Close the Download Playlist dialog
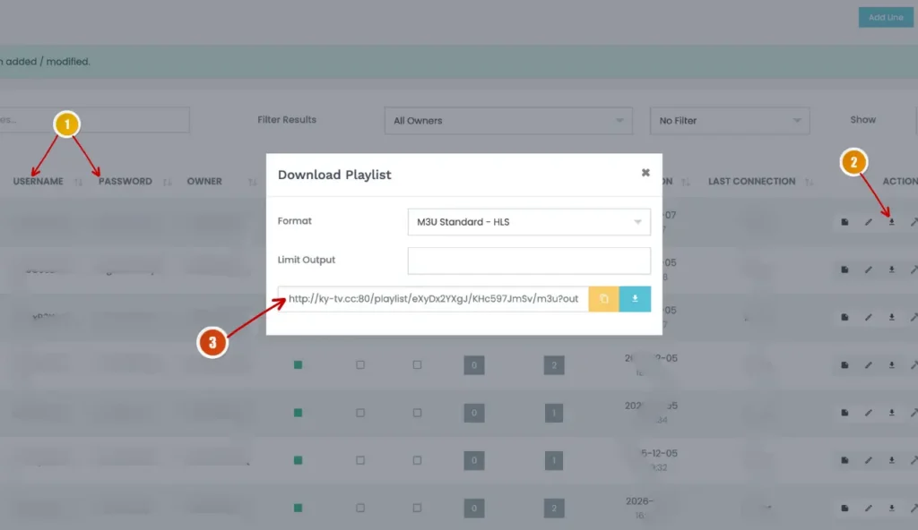The image size is (918, 530). 645,173
